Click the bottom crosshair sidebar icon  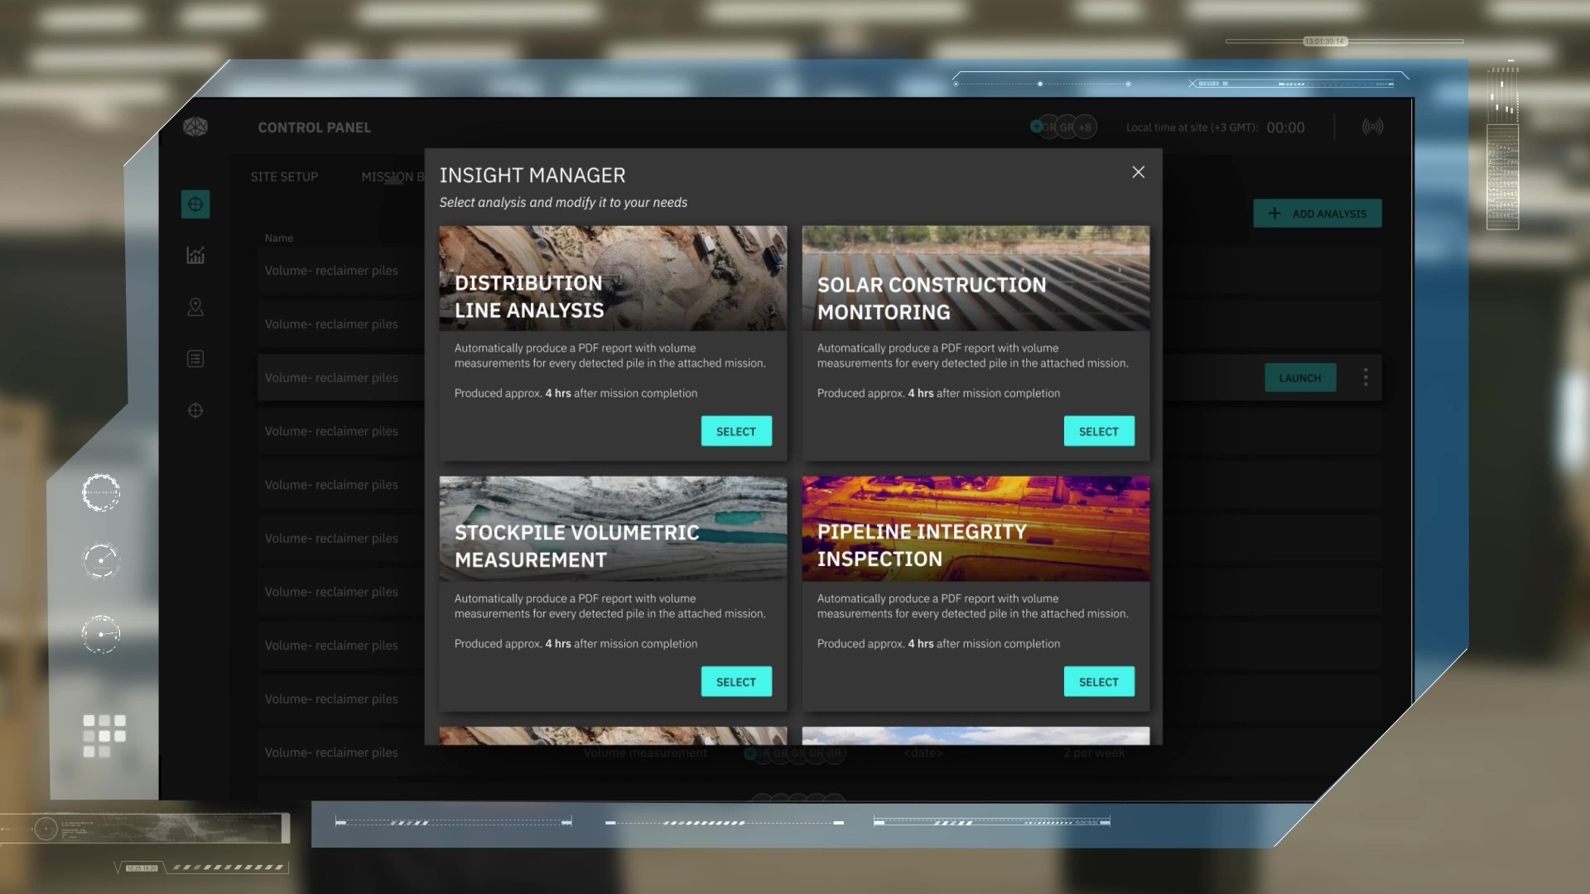pyautogui.click(x=195, y=411)
